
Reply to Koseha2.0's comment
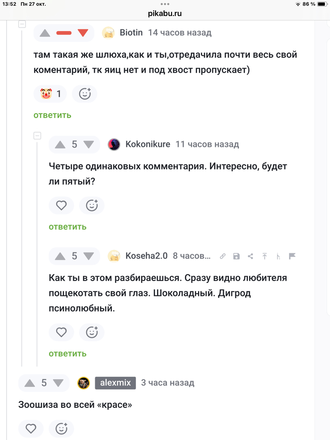click(67, 353)
